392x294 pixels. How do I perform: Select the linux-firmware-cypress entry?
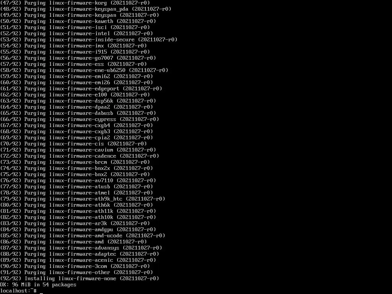(x=80, y=119)
